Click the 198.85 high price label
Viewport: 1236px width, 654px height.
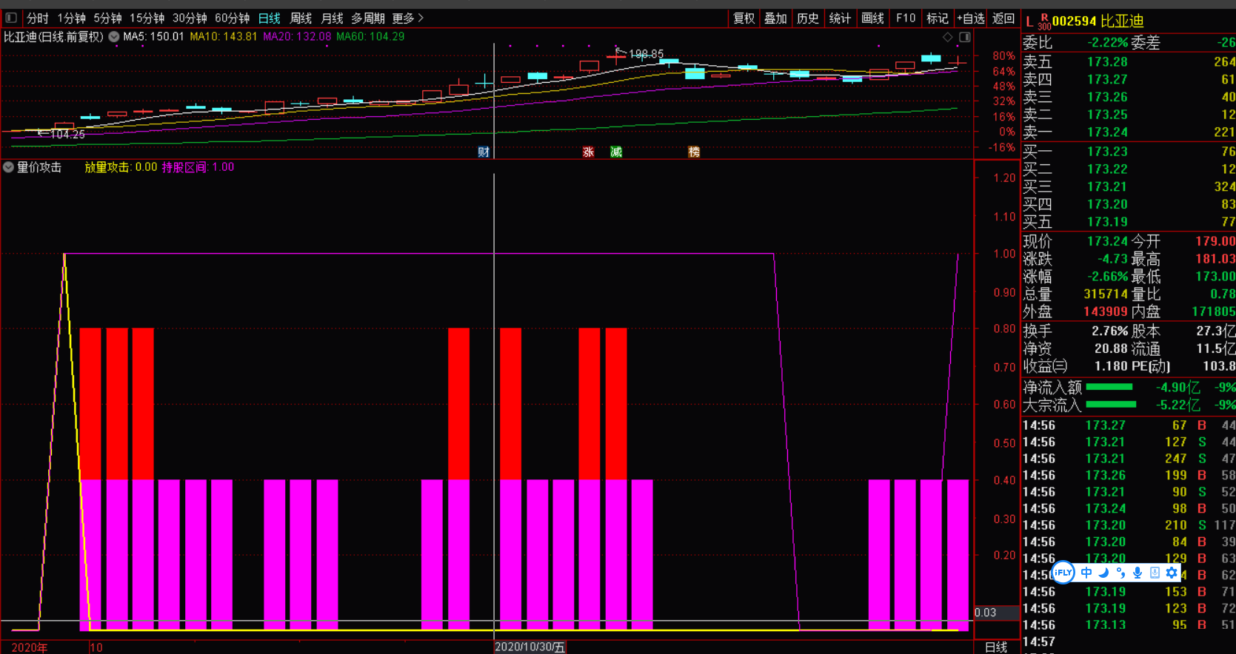[x=647, y=54]
